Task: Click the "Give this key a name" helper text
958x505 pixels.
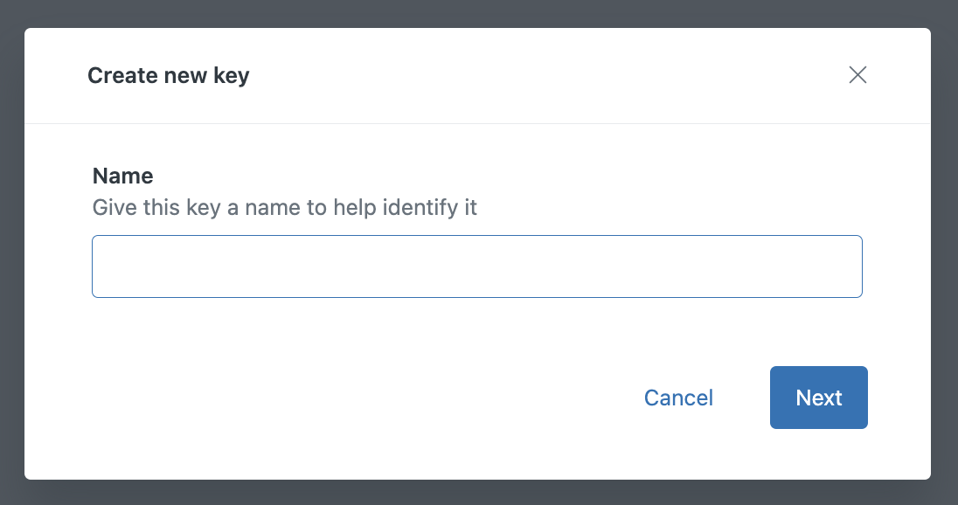Action: pos(285,208)
